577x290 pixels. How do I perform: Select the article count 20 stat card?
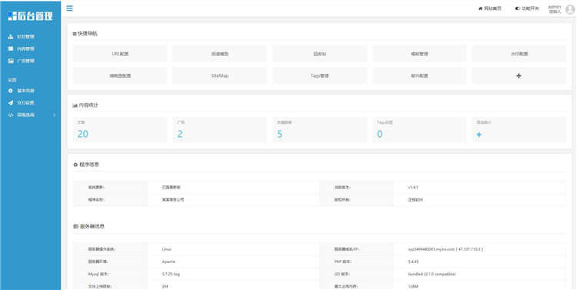click(x=120, y=129)
